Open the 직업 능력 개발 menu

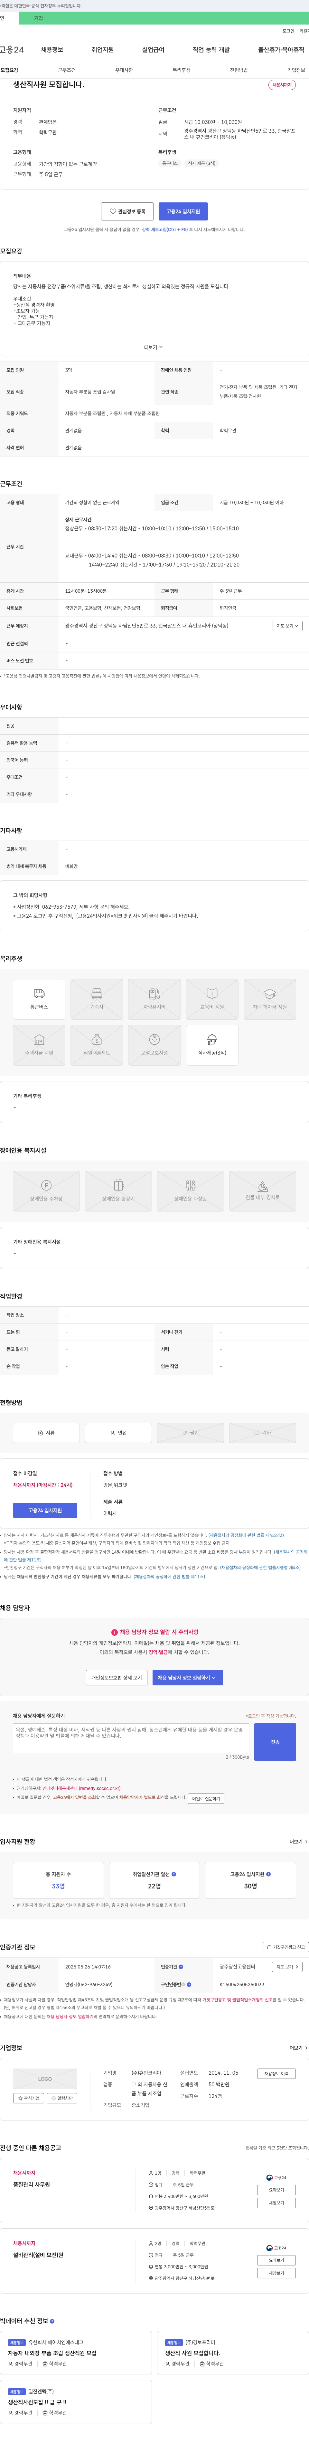[x=211, y=49]
